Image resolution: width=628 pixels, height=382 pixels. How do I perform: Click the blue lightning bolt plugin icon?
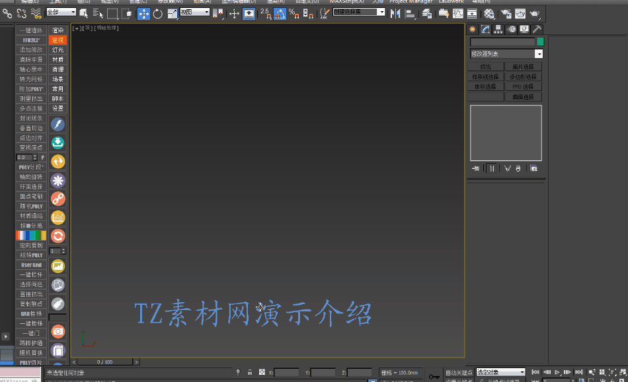pyautogui.click(x=58, y=124)
